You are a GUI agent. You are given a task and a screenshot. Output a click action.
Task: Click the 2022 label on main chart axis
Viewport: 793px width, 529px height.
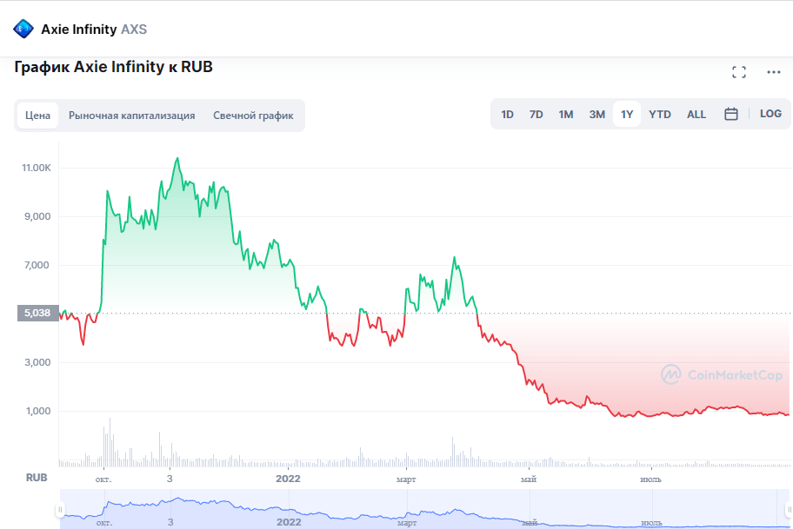[289, 479]
